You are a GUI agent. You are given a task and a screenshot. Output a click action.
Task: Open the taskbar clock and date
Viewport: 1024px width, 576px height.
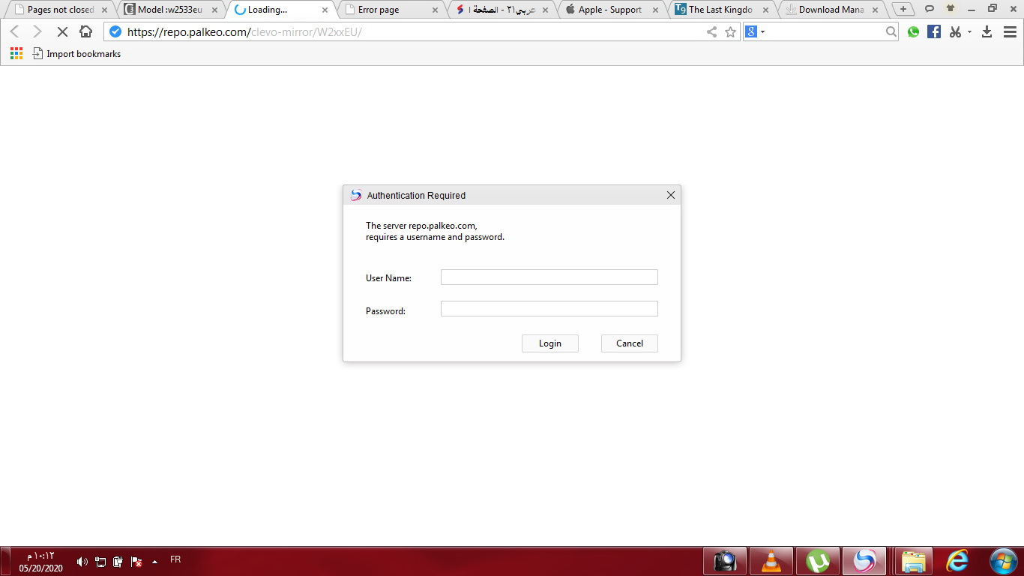(40, 562)
